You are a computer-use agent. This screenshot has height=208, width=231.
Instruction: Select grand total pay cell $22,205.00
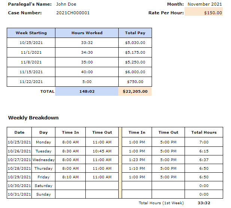click(135, 92)
